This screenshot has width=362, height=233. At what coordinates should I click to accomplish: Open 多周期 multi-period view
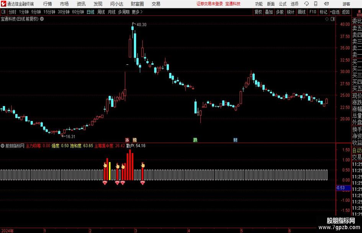(x=124, y=12)
